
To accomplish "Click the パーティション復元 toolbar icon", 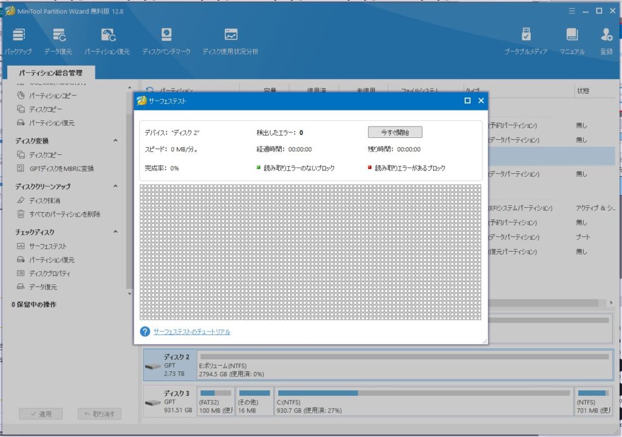I will coord(108,36).
